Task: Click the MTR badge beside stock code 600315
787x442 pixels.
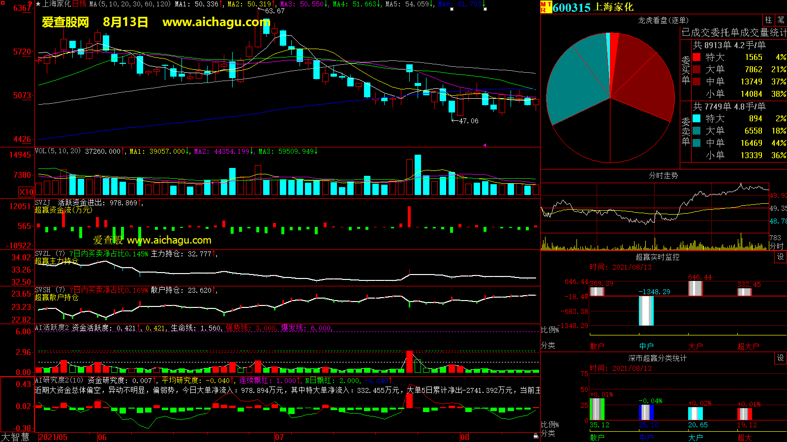Action: tap(546, 7)
